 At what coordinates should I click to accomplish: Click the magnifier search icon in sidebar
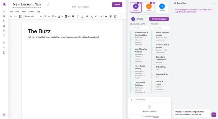click(x=4, y=43)
